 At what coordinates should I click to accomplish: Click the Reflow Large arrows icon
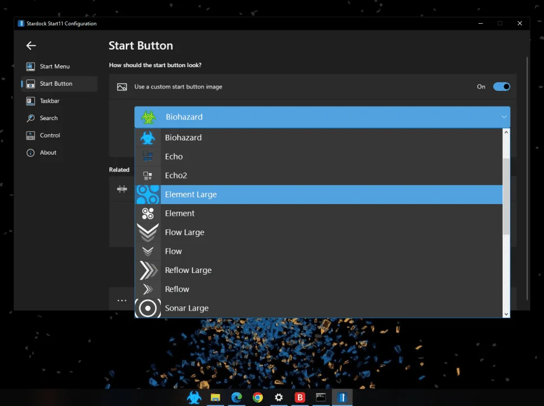148,270
